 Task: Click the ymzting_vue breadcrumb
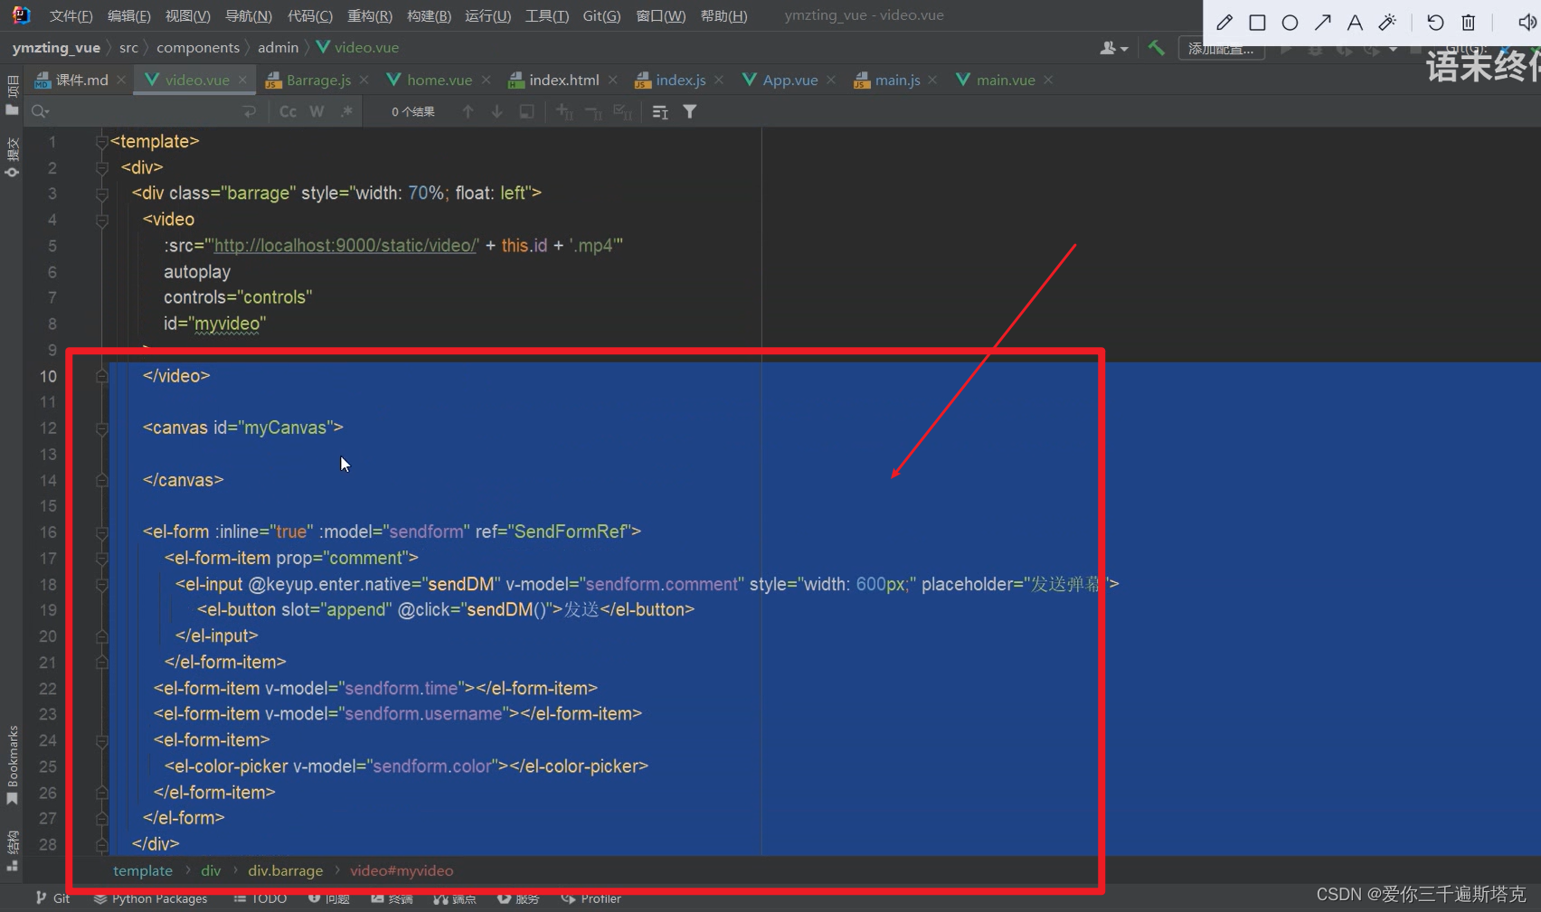point(56,47)
